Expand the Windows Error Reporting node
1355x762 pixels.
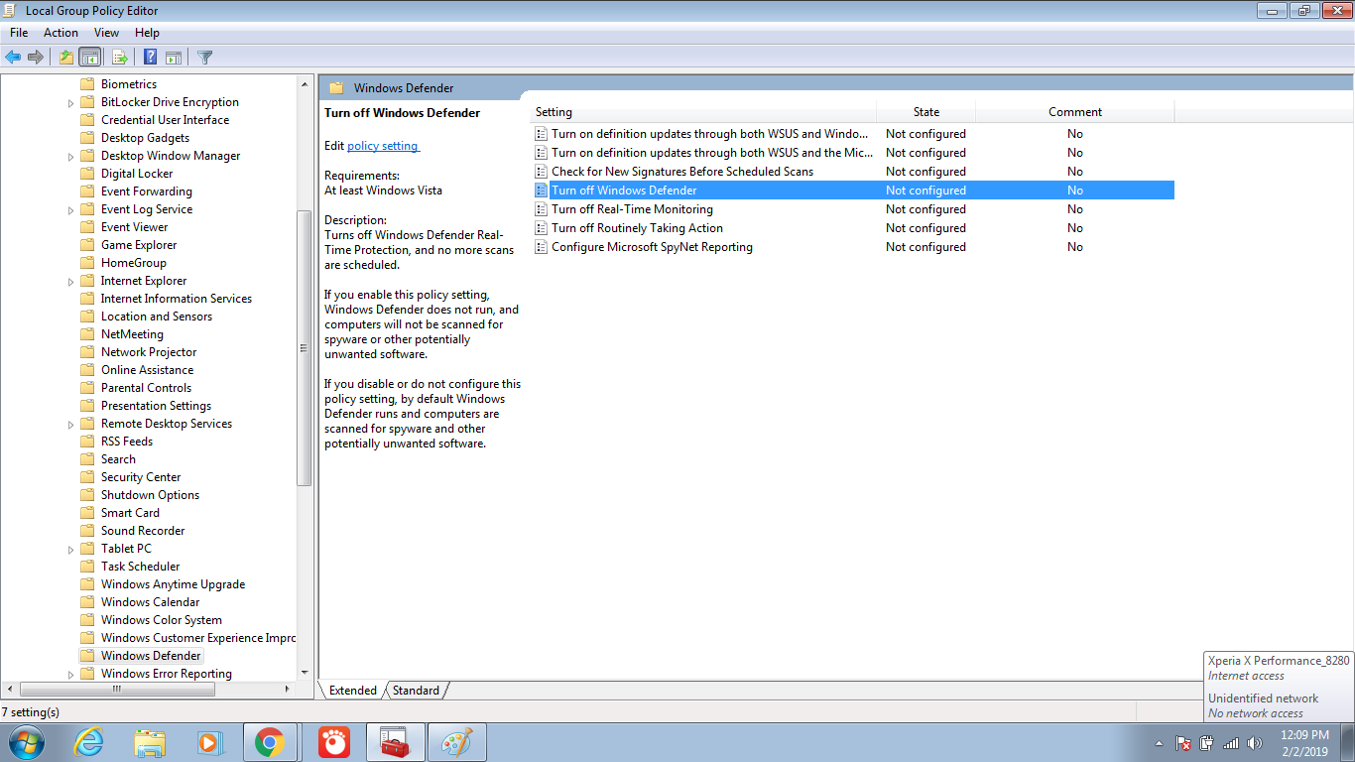(71, 675)
